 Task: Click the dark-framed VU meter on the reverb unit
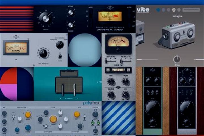[118, 44]
